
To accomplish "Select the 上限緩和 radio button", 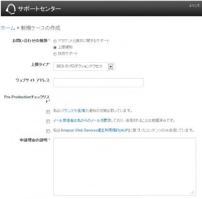I will [55, 47].
